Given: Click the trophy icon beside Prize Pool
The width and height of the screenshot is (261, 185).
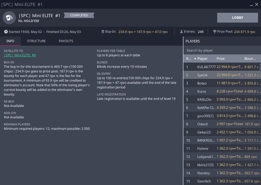Looking at the screenshot, I should coord(215,32).
